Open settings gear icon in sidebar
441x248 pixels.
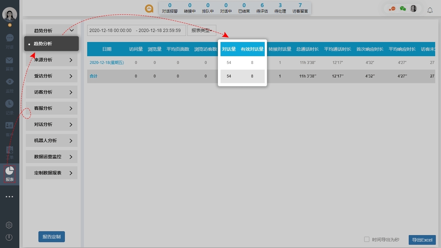10,225
